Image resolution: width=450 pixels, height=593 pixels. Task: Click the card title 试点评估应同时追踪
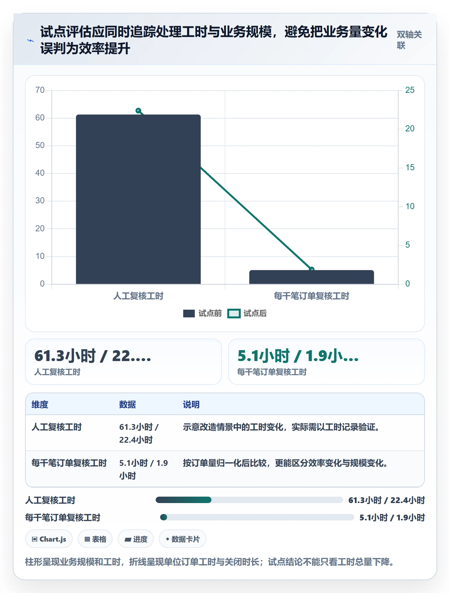[x=214, y=40]
